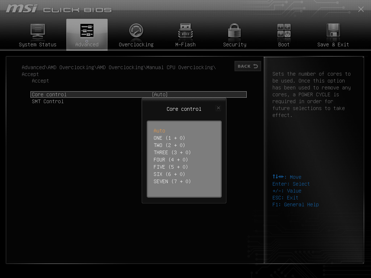371x278 pixels.
Task: Open the Core control [Auto] value
Action: click(x=160, y=94)
